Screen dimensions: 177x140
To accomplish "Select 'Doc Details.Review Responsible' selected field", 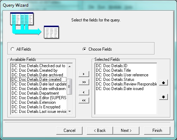I will [126, 84].
